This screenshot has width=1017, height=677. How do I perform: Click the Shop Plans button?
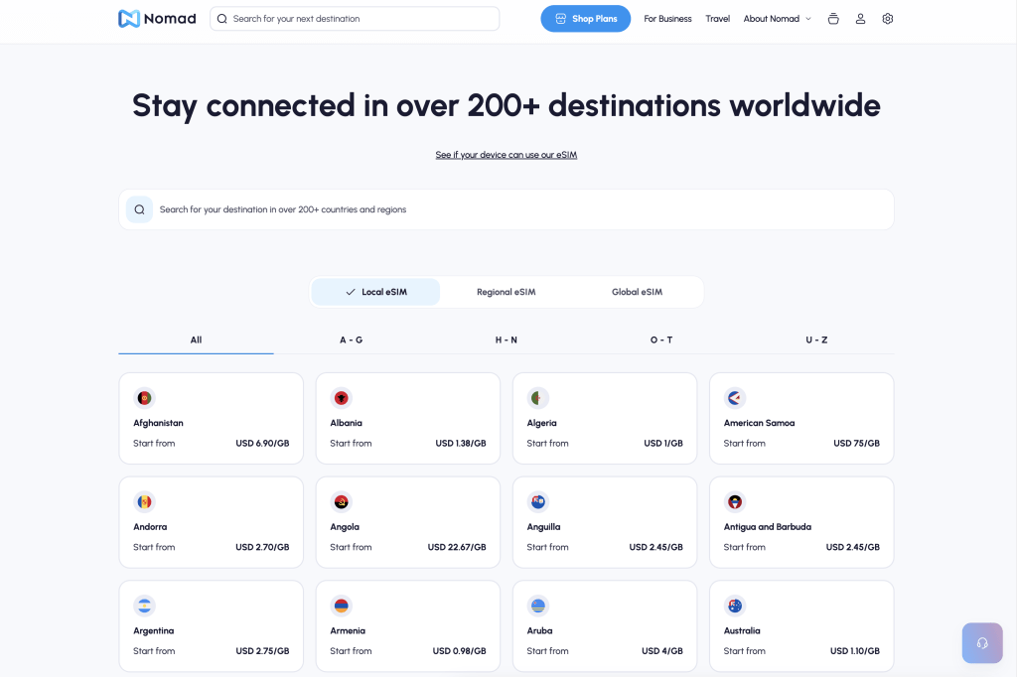point(585,19)
